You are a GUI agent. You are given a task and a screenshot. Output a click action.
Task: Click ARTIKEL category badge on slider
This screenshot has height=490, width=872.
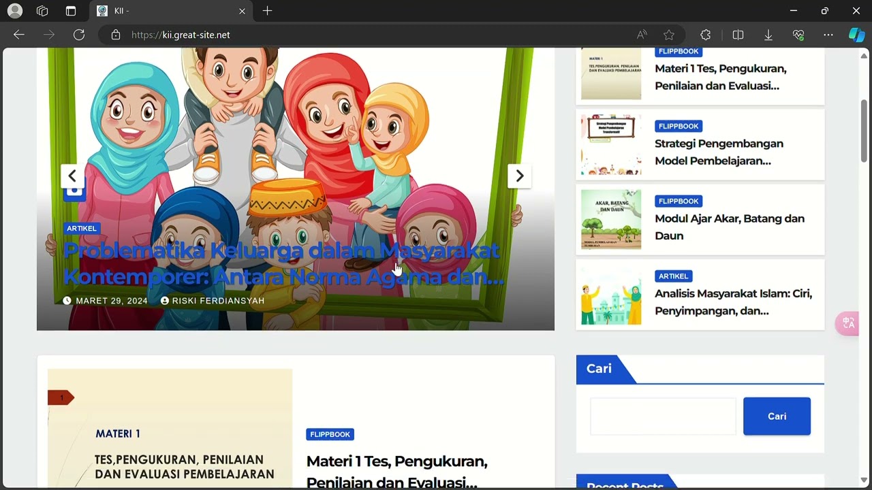(x=82, y=229)
